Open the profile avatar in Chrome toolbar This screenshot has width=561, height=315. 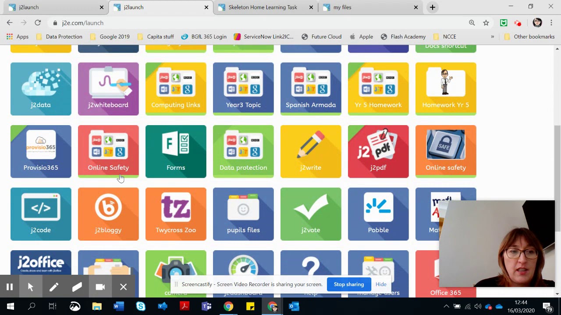click(537, 23)
